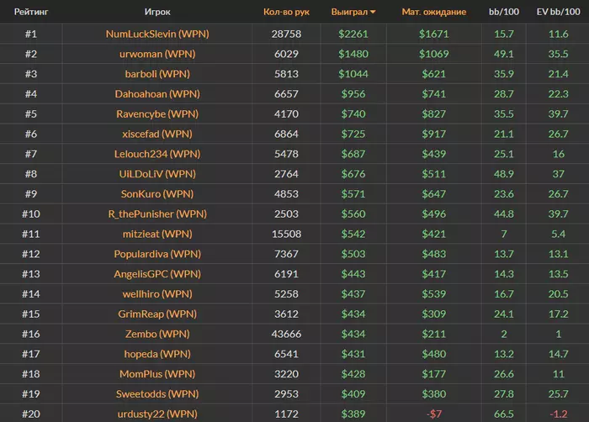Click UiLDoLiV (WPN) player name
This screenshot has width=589, height=422.
click(157, 174)
